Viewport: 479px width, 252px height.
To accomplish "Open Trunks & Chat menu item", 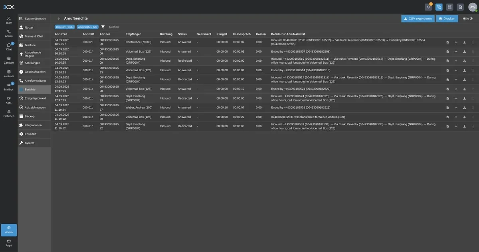I will [34, 36].
